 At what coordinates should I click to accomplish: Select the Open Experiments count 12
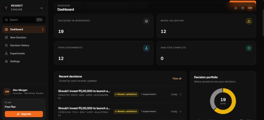coord(61,58)
